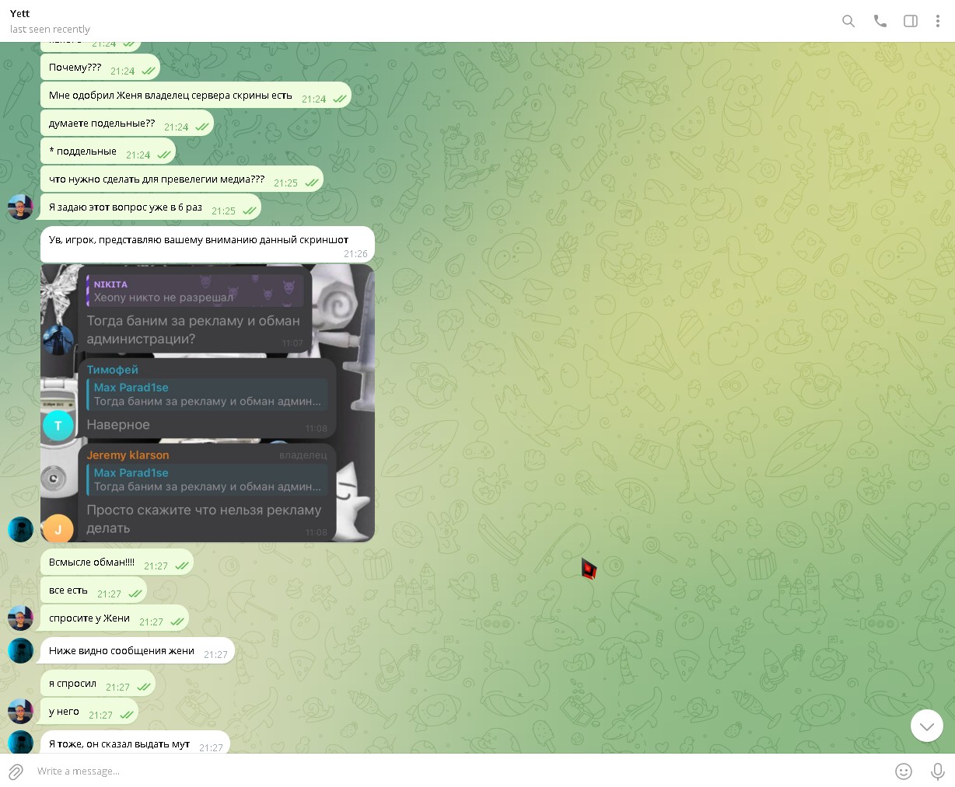Open the shared screenshot image
Screen dimensions: 955x787
click(x=208, y=403)
